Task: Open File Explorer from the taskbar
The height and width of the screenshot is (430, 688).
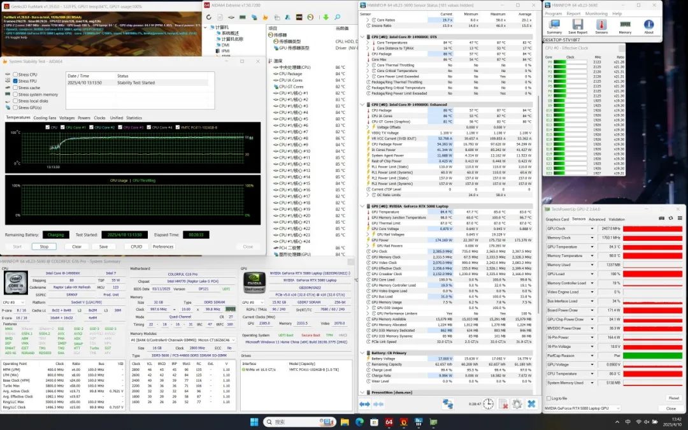Action: click(345, 422)
